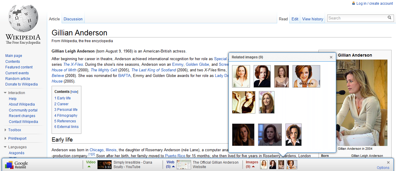Open the Official Gillian Anderson Website thumbnail
The image size is (396, 171).
click(184, 165)
